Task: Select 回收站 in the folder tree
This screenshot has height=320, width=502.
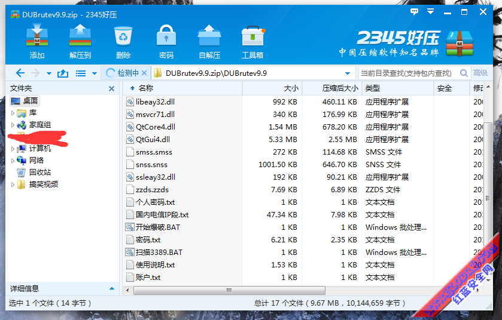Action: click(x=39, y=173)
